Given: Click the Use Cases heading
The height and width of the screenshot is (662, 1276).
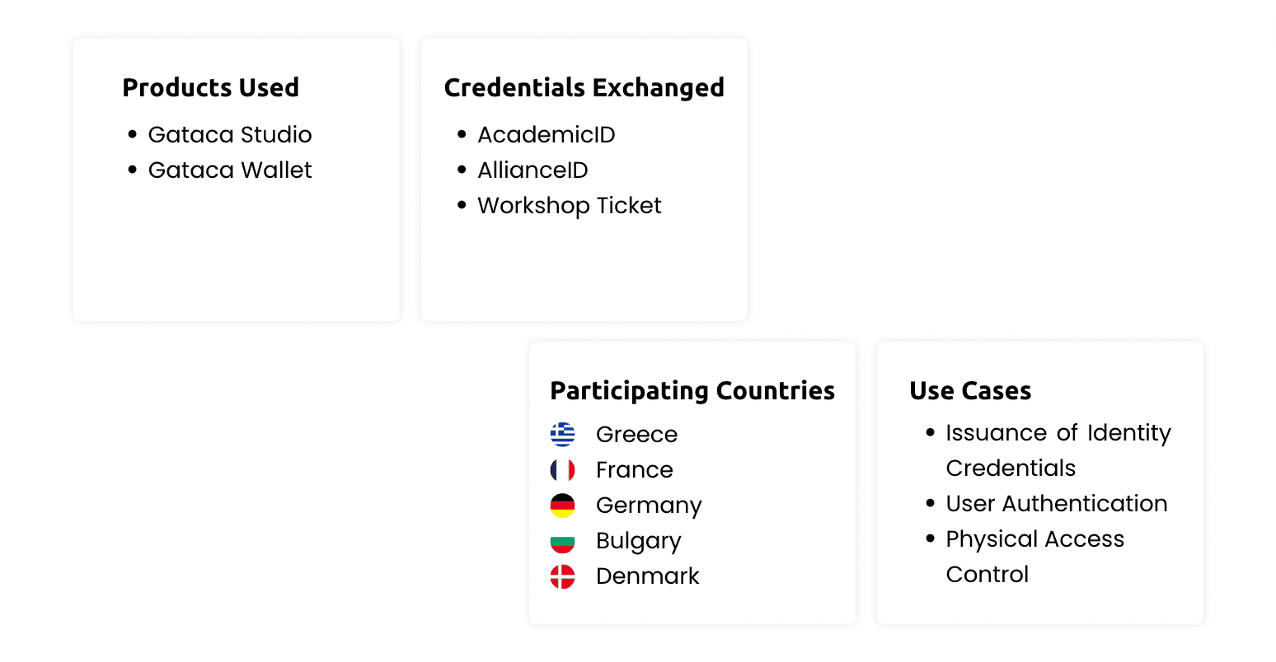Looking at the screenshot, I should click(970, 390).
